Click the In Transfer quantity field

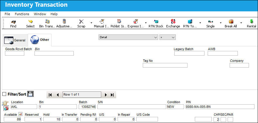pos(70,119)
